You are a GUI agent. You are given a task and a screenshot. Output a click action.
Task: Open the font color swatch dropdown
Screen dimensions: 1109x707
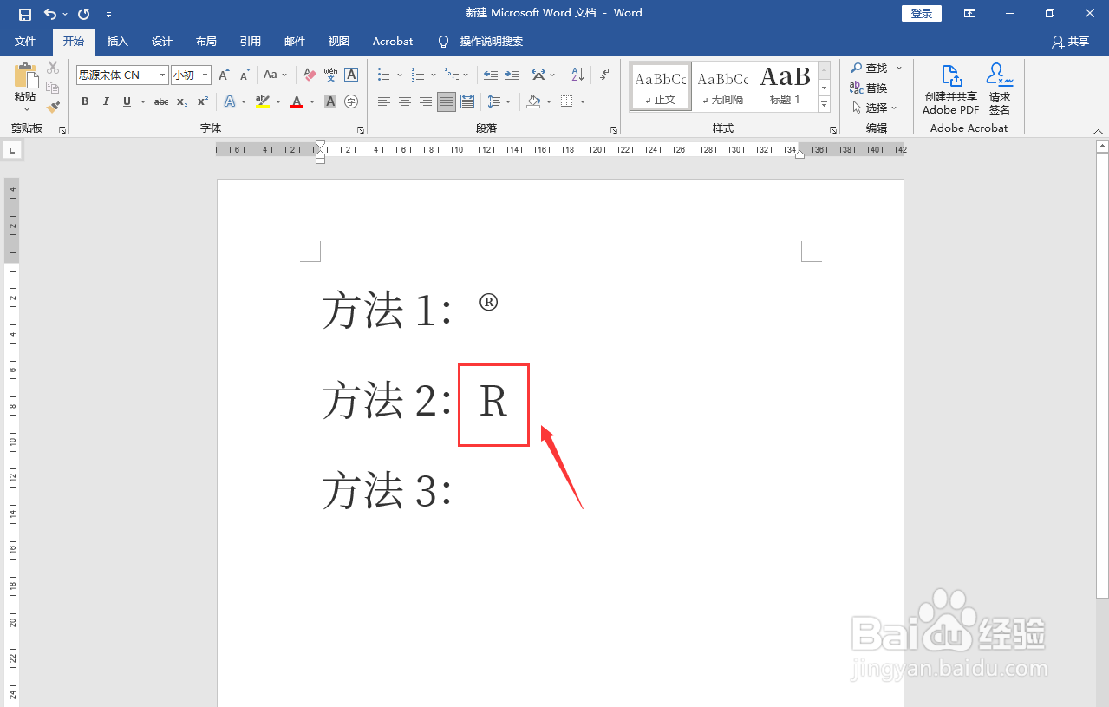point(311,101)
